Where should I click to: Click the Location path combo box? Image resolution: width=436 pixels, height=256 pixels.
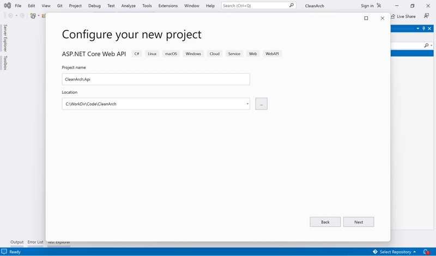(156, 103)
